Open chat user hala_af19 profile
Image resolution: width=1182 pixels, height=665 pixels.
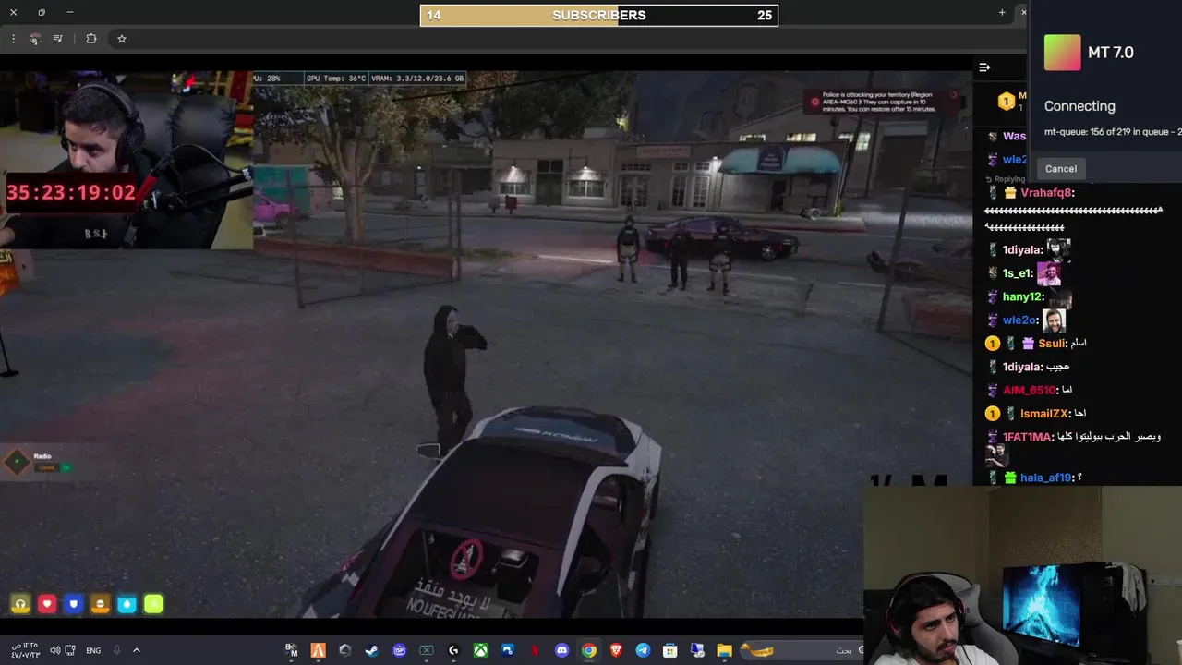(x=1046, y=478)
